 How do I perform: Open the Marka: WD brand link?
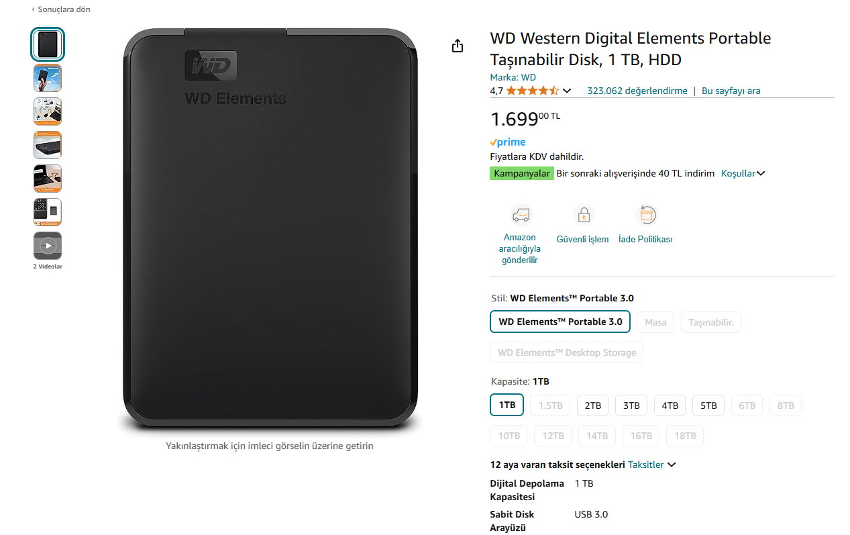tap(513, 77)
